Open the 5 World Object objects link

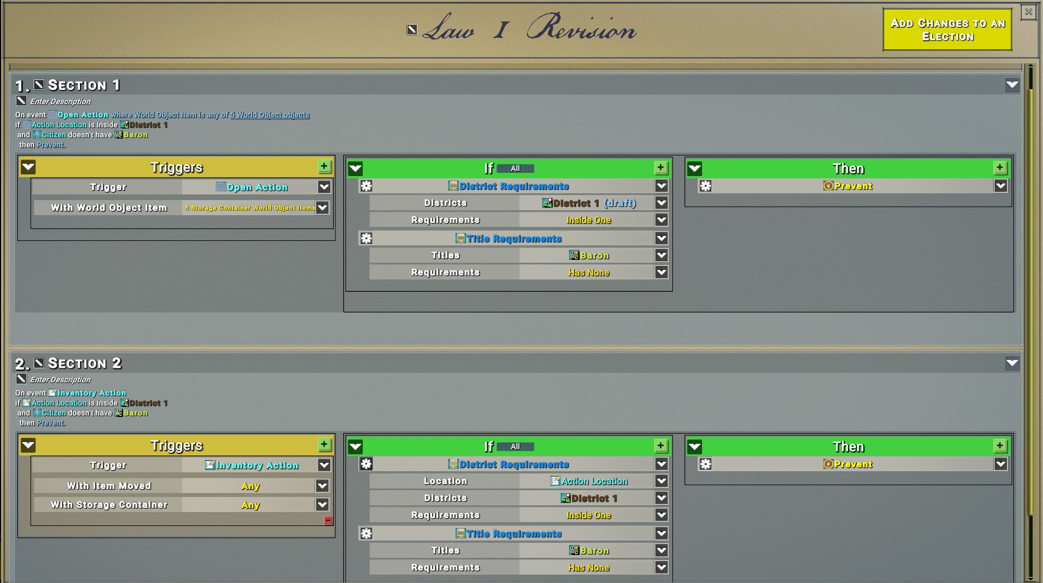tap(271, 115)
